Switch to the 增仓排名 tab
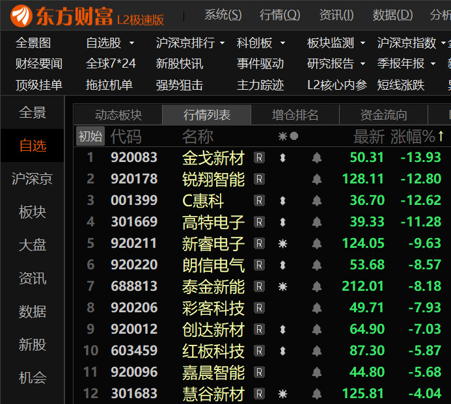The height and width of the screenshot is (404, 451). coord(295,114)
